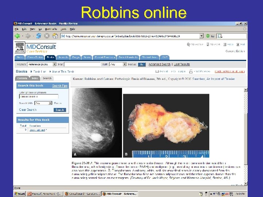This screenshot has height=197, width=263.
Task: Click the fibroadenoma specimen image B
Action: click(166, 126)
